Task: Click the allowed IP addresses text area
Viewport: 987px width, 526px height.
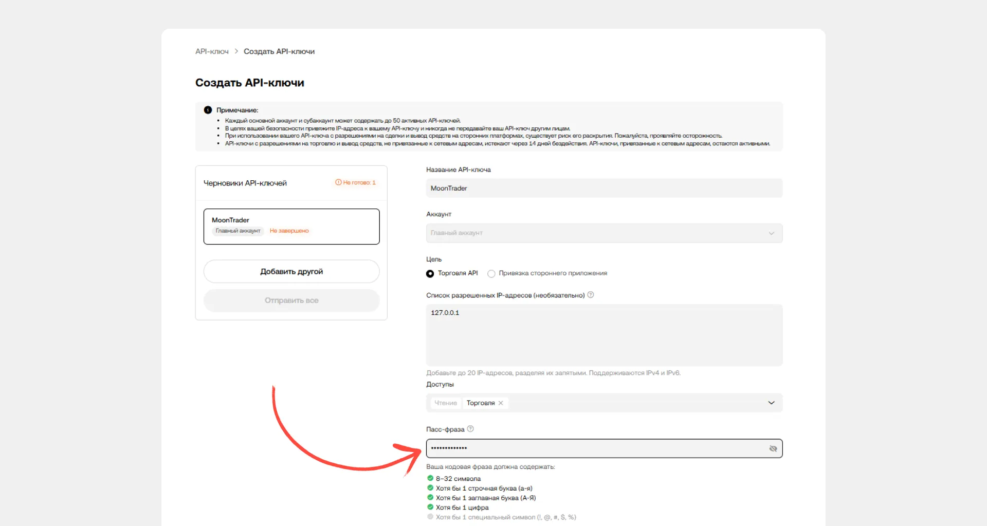Action: tap(604, 335)
